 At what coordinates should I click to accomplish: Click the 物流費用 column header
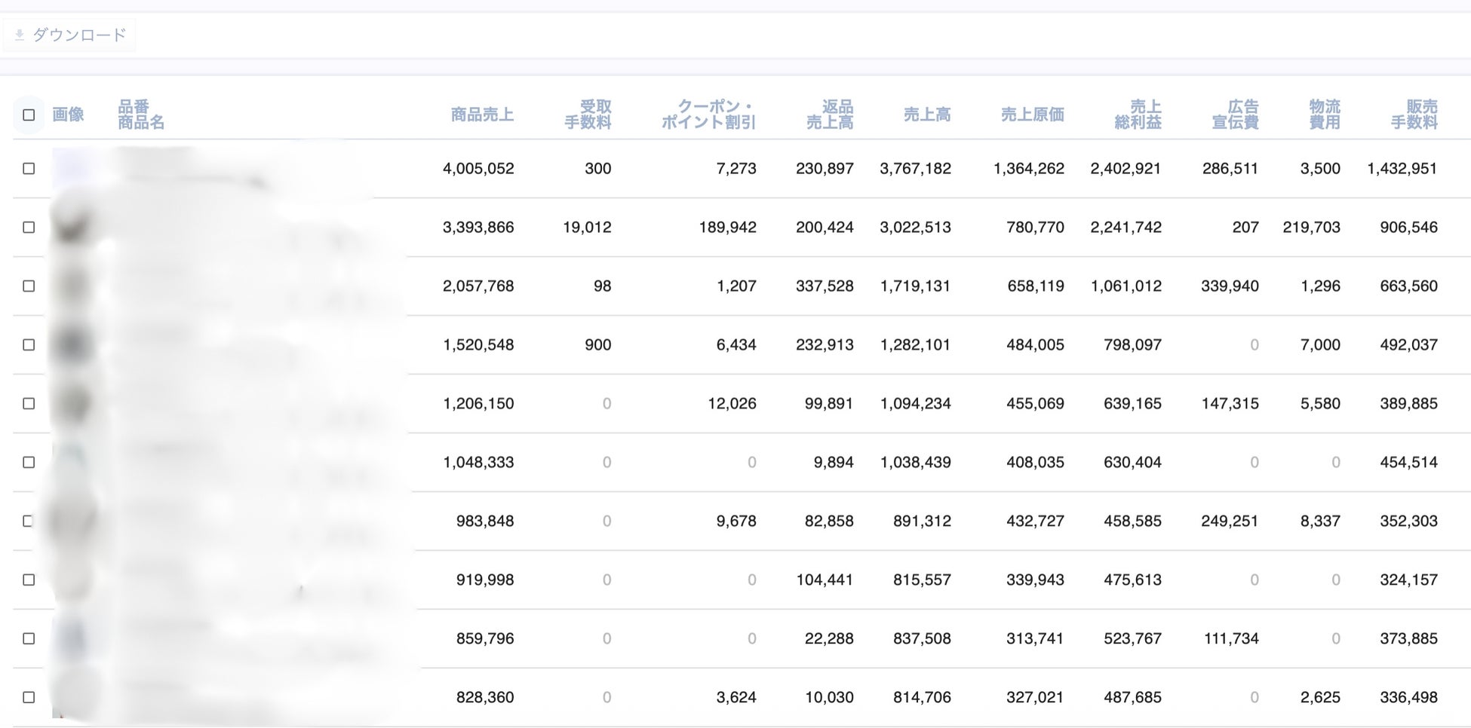(x=1324, y=115)
